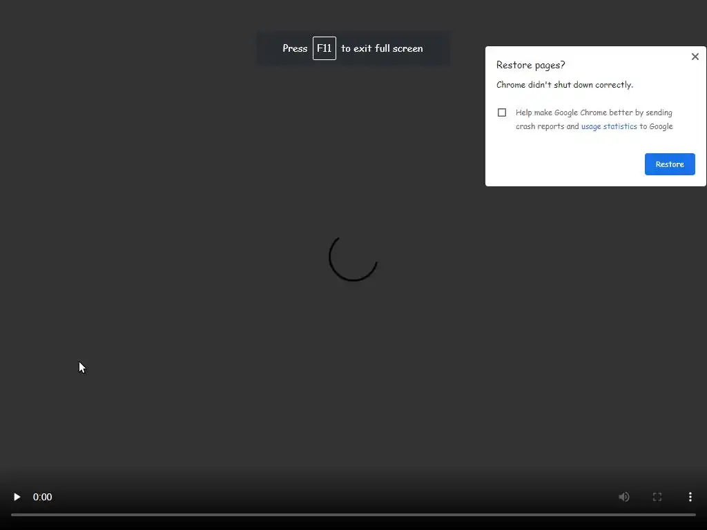The image size is (707, 530).
Task: Click the Restore button
Action: [x=670, y=164]
